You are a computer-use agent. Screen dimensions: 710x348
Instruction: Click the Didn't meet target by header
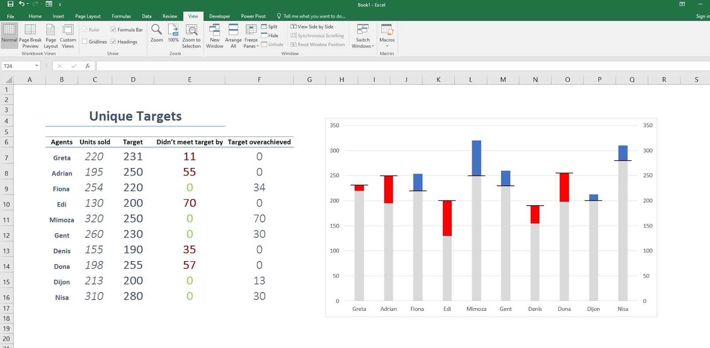(189, 142)
